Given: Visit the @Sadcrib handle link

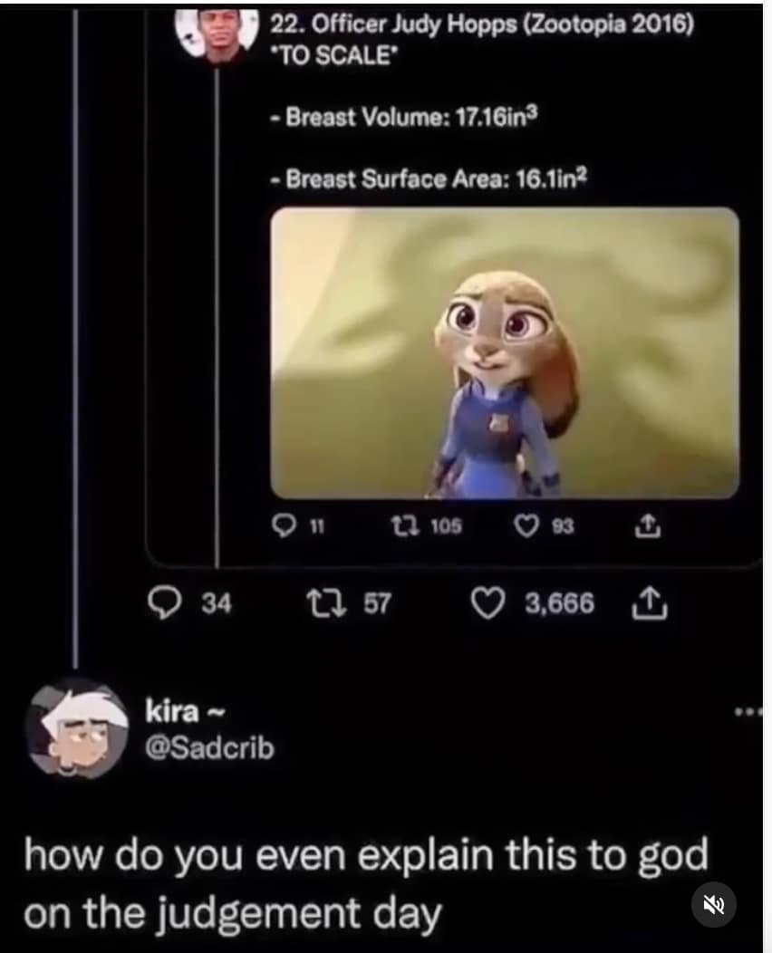Looking at the screenshot, I should 209,748.
